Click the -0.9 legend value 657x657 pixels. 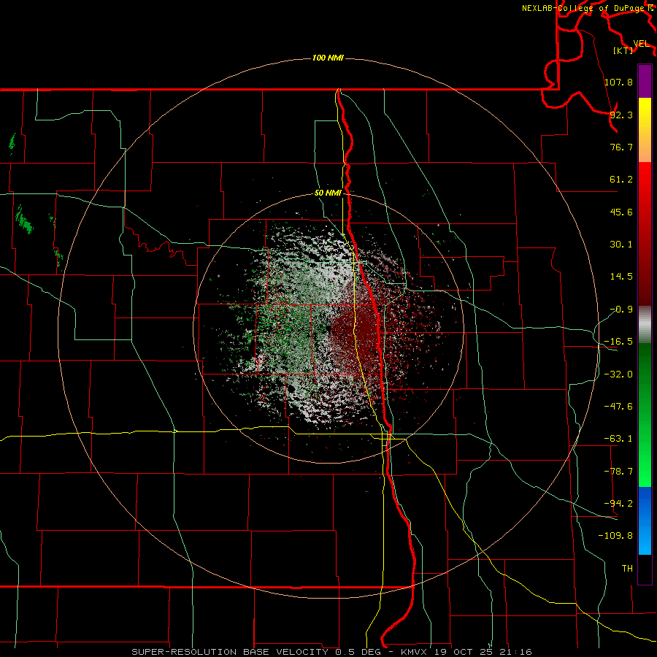621,310
